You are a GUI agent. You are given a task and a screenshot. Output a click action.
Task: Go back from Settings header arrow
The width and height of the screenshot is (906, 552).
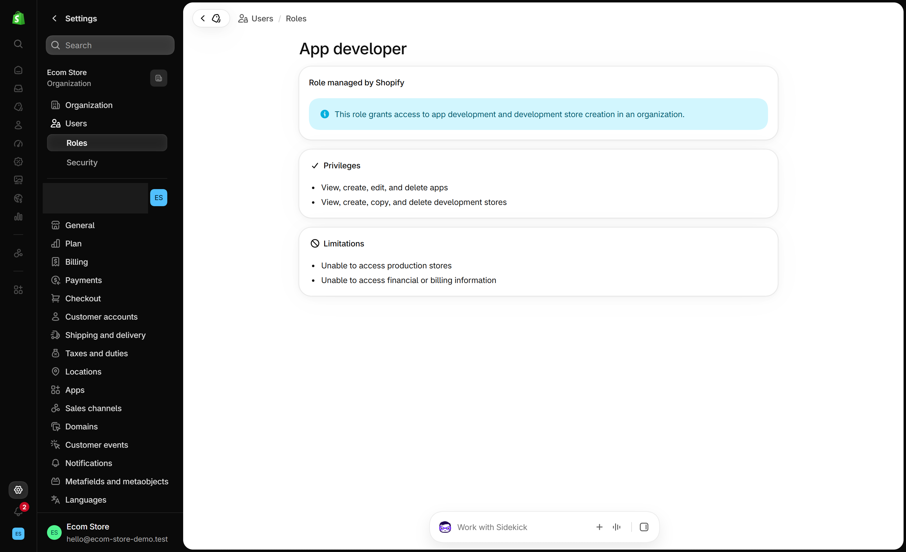pyautogui.click(x=54, y=18)
